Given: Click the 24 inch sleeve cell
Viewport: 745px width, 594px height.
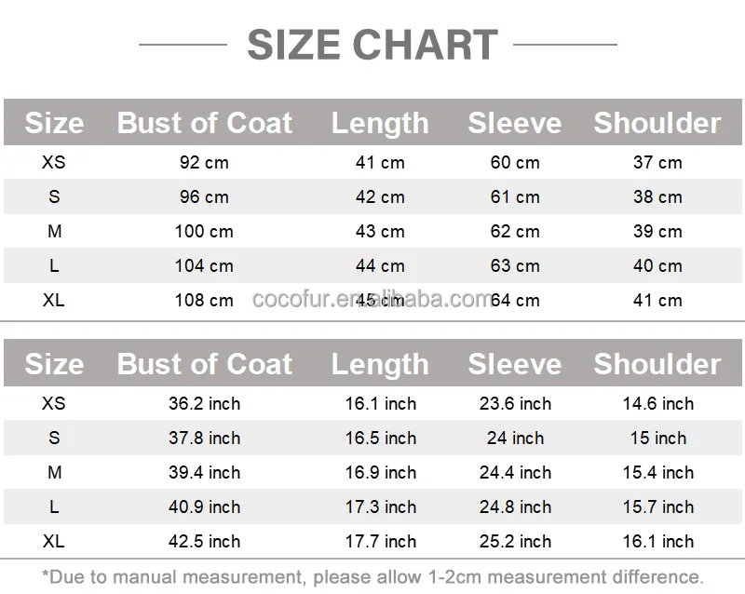Looking at the screenshot, I should [x=515, y=439].
